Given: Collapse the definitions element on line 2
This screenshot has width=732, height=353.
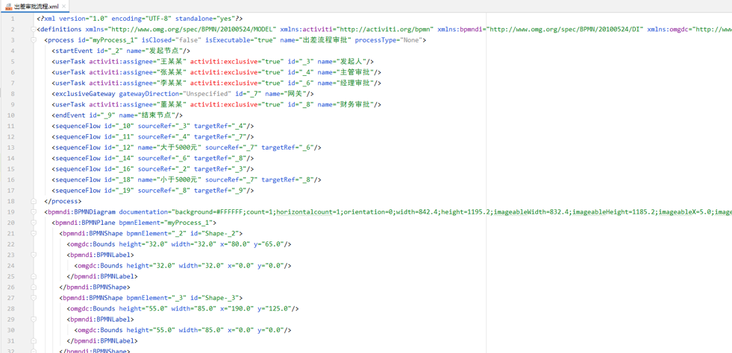Looking at the screenshot, I should pos(34,30).
